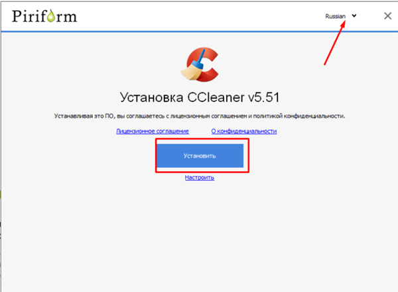Click the text beginning 'Устанавливая это ПО'

200,116
